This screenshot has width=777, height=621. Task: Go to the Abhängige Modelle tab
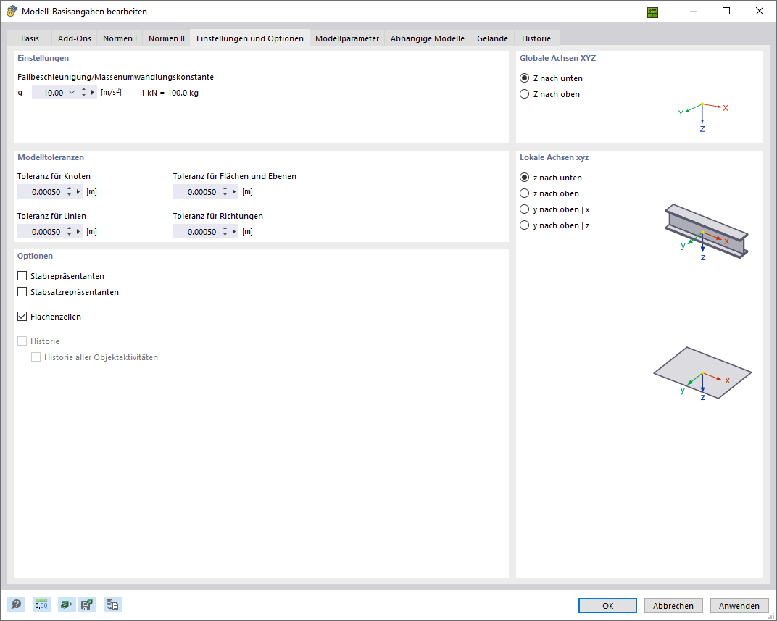[x=427, y=38]
